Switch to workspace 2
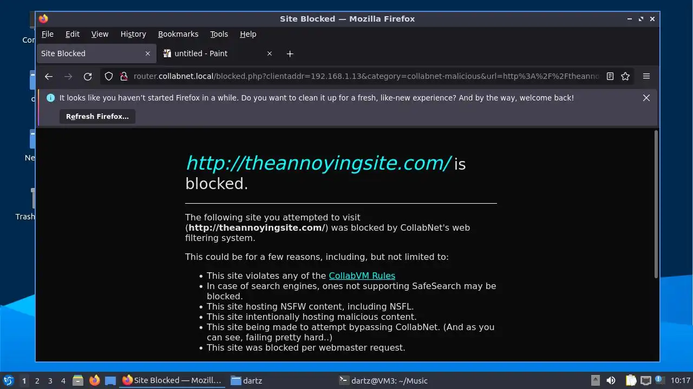Image resolution: width=693 pixels, height=389 pixels. tap(37, 381)
